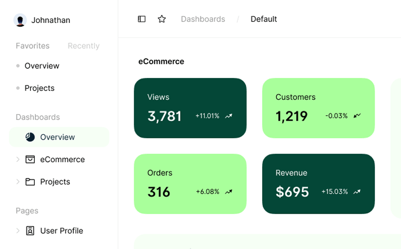The width and height of the screenshot is (401, 249).
Task: Click Johnathan's profile avatar
Action: 20,20
